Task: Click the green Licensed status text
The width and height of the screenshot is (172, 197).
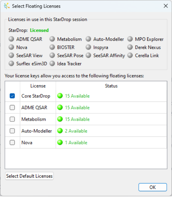Action: (x=39, y=30)
